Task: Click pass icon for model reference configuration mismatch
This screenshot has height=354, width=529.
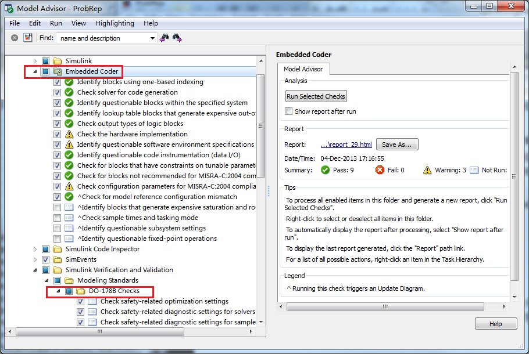Action: point(69,197)
